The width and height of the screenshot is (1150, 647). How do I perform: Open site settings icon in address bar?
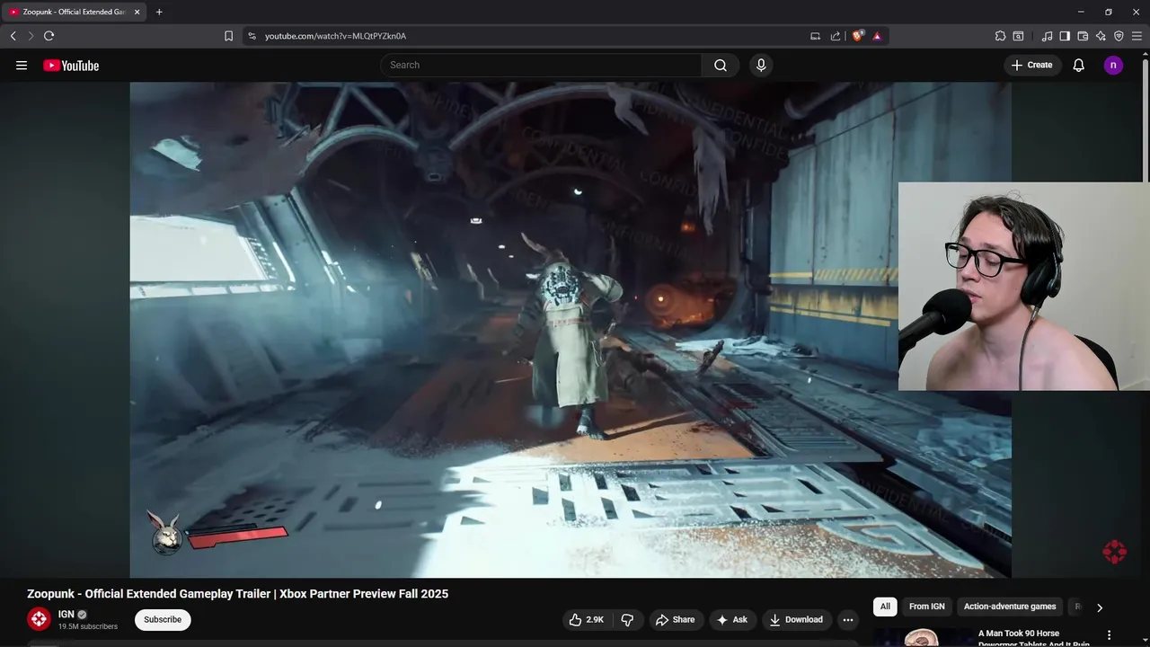(x=252, y=36)
